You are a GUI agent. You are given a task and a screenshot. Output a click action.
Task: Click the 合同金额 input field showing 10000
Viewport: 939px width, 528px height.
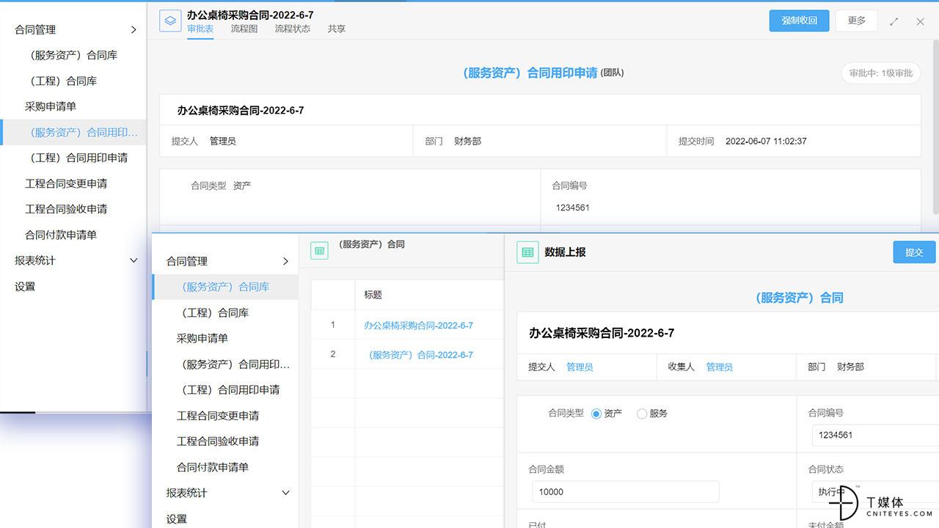626,492
